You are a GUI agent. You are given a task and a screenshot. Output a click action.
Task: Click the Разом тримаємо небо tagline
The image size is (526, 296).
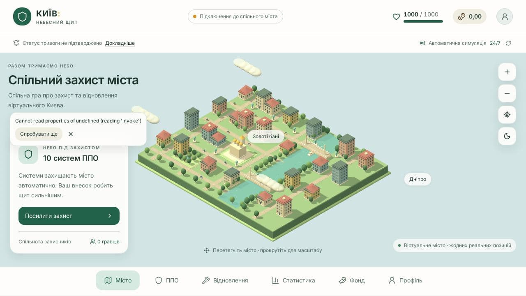coord(41,66)
